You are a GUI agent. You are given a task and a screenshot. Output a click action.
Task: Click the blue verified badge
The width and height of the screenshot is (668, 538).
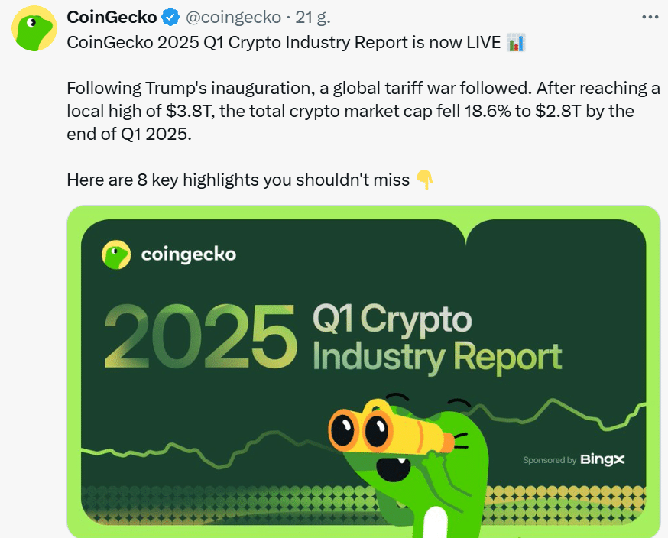click(171, 17)
